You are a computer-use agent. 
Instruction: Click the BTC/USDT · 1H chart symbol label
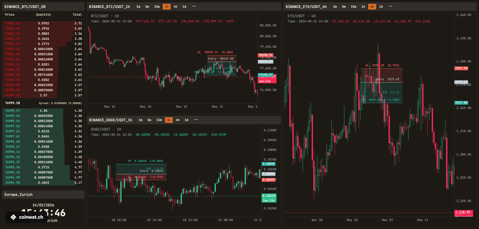[x=105, y=16]
